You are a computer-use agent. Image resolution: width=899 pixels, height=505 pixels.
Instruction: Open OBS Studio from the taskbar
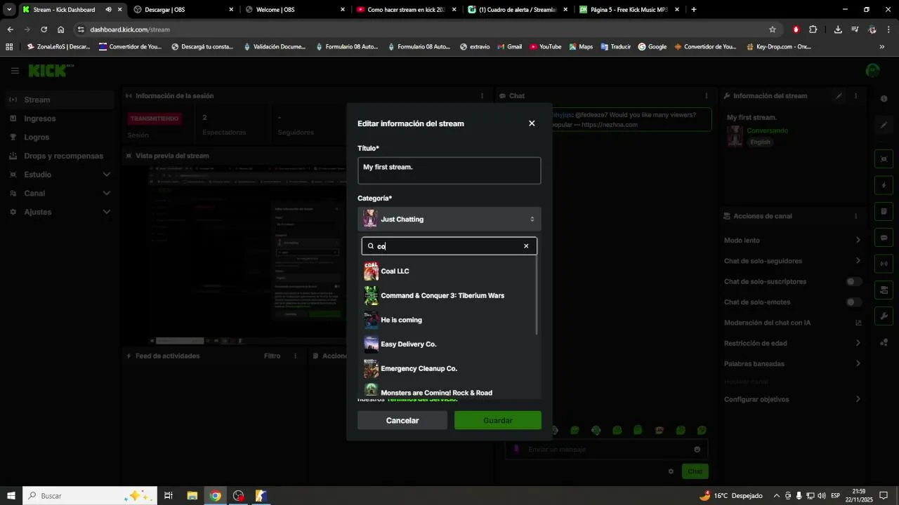(239, 496)
